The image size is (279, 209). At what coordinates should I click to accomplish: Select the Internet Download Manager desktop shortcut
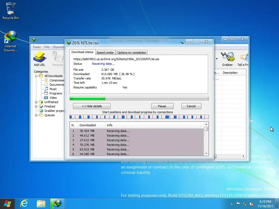[11, 41]
